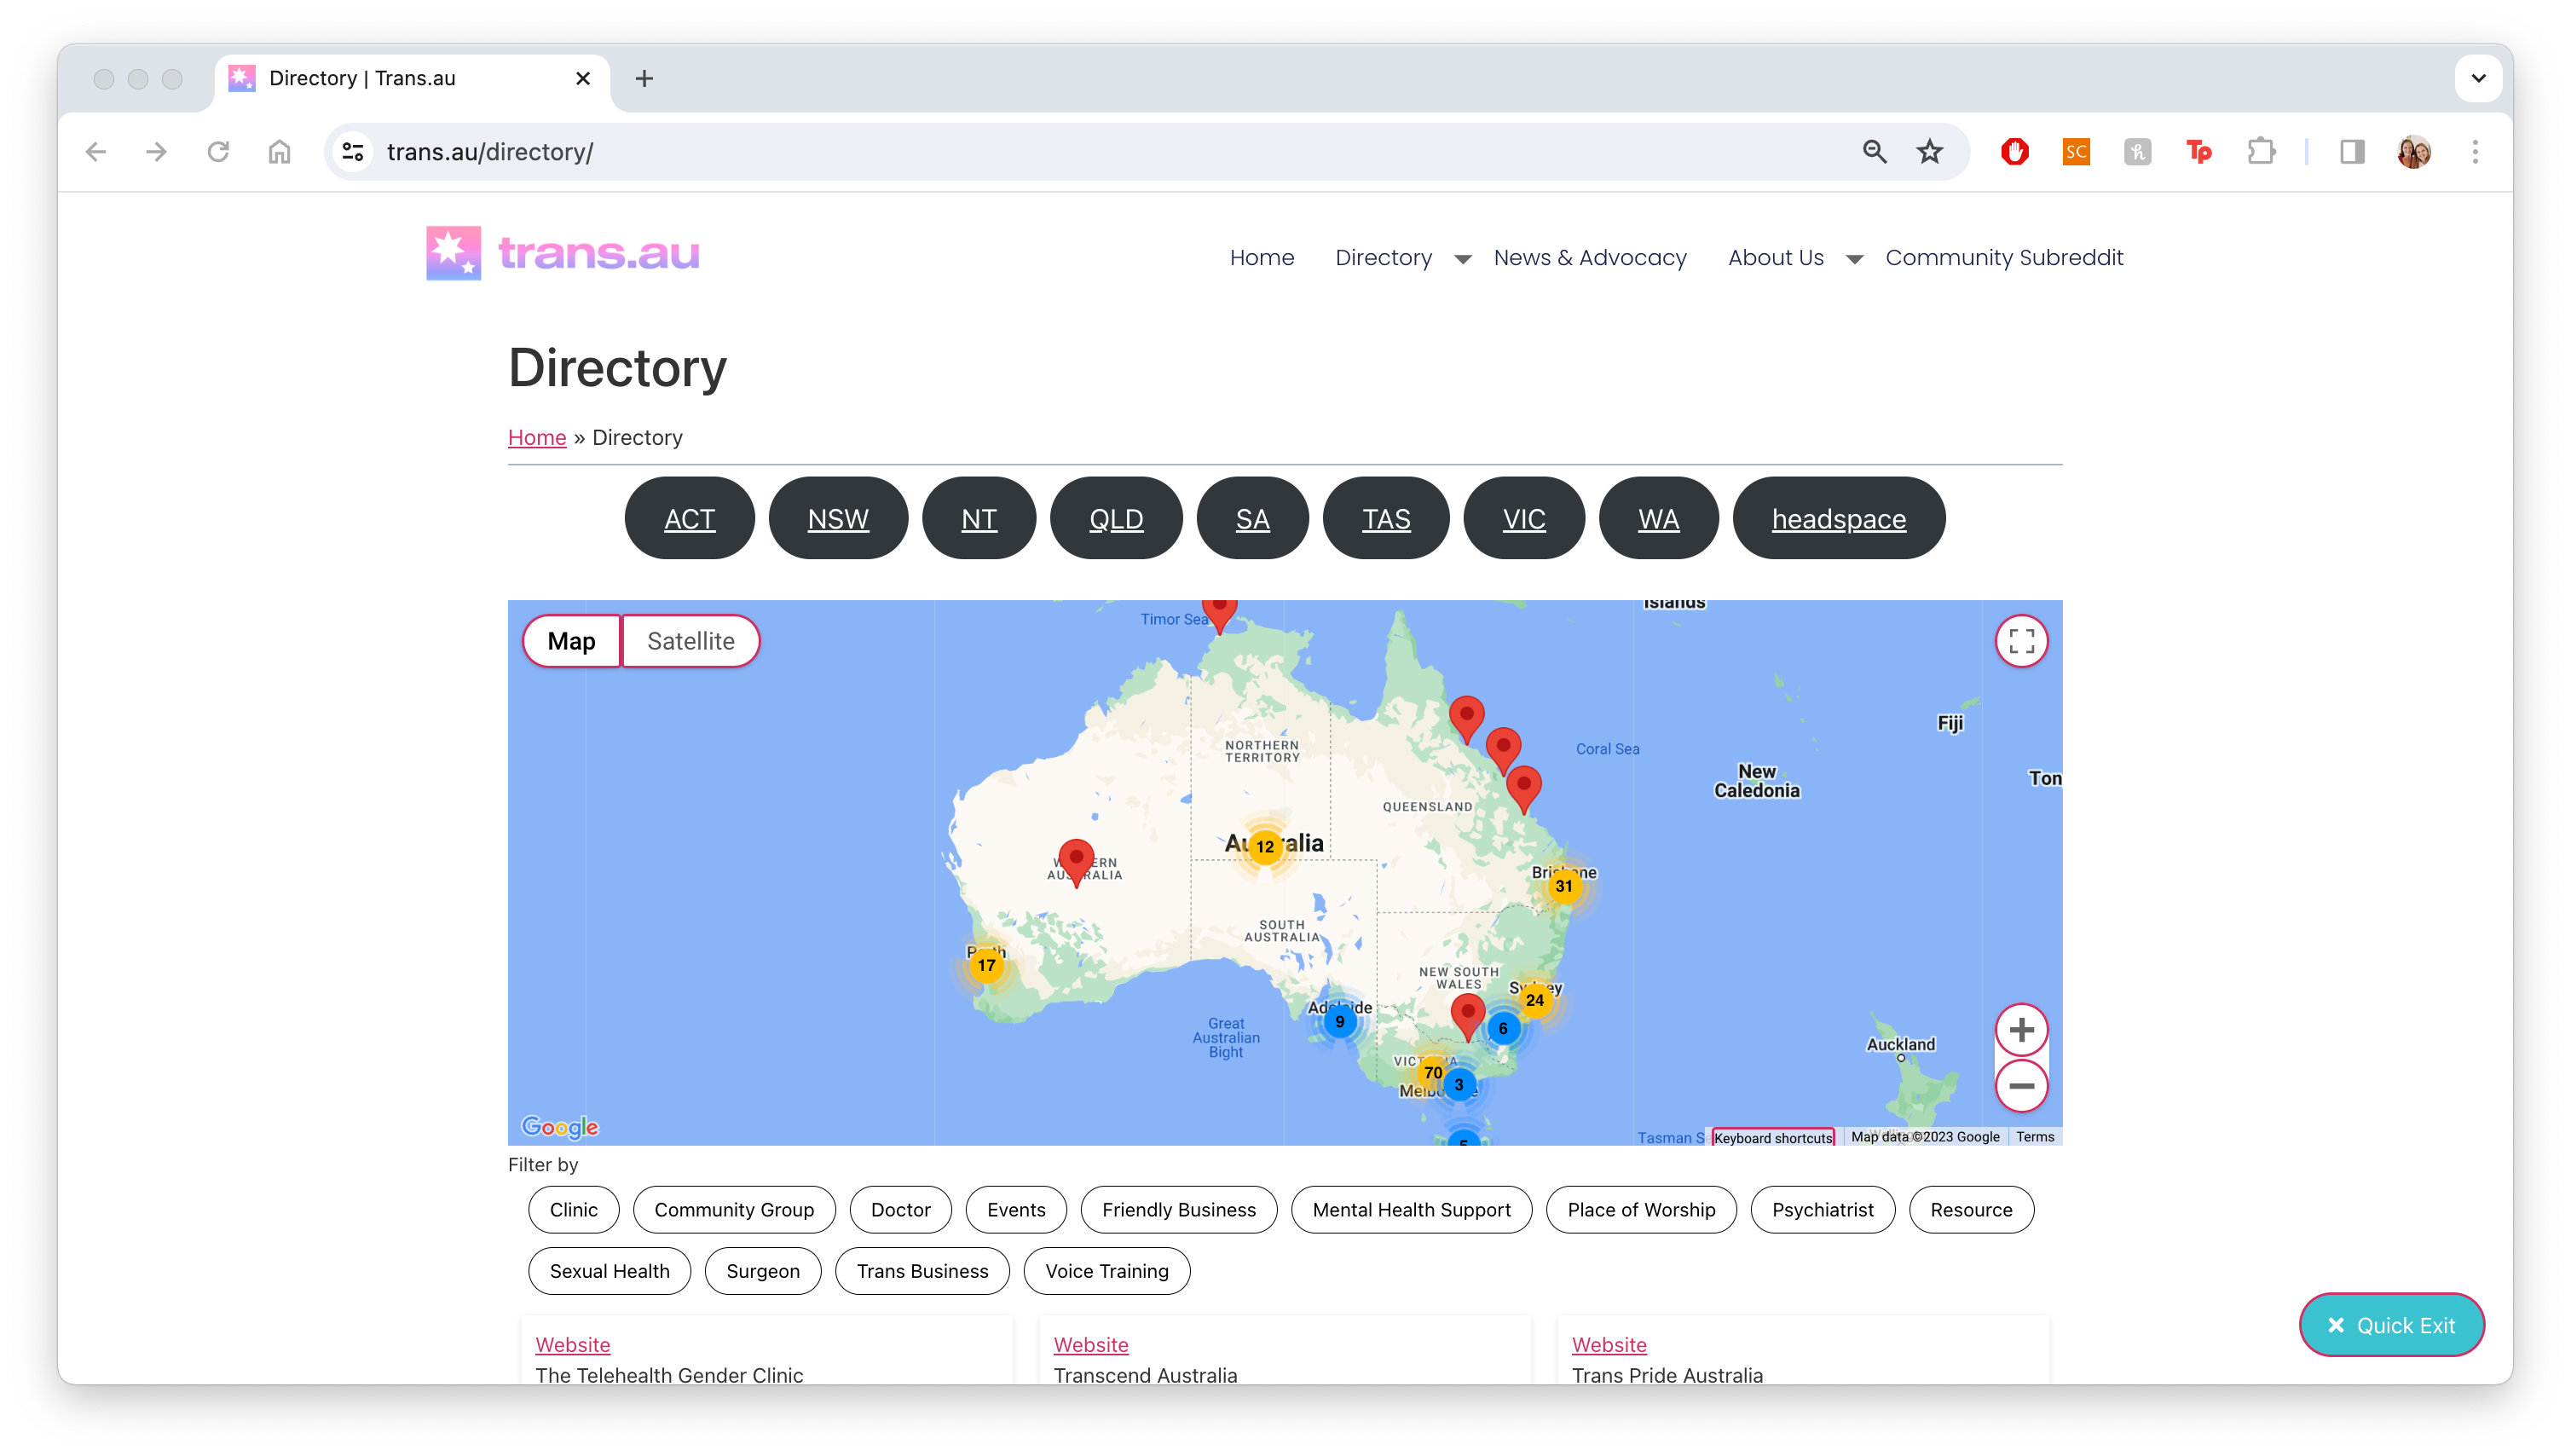Select News & Advocacy in the navigation
The width and height of the screenshot is (2571, 1456).
pyautogui.click(x=1590, y=257)
